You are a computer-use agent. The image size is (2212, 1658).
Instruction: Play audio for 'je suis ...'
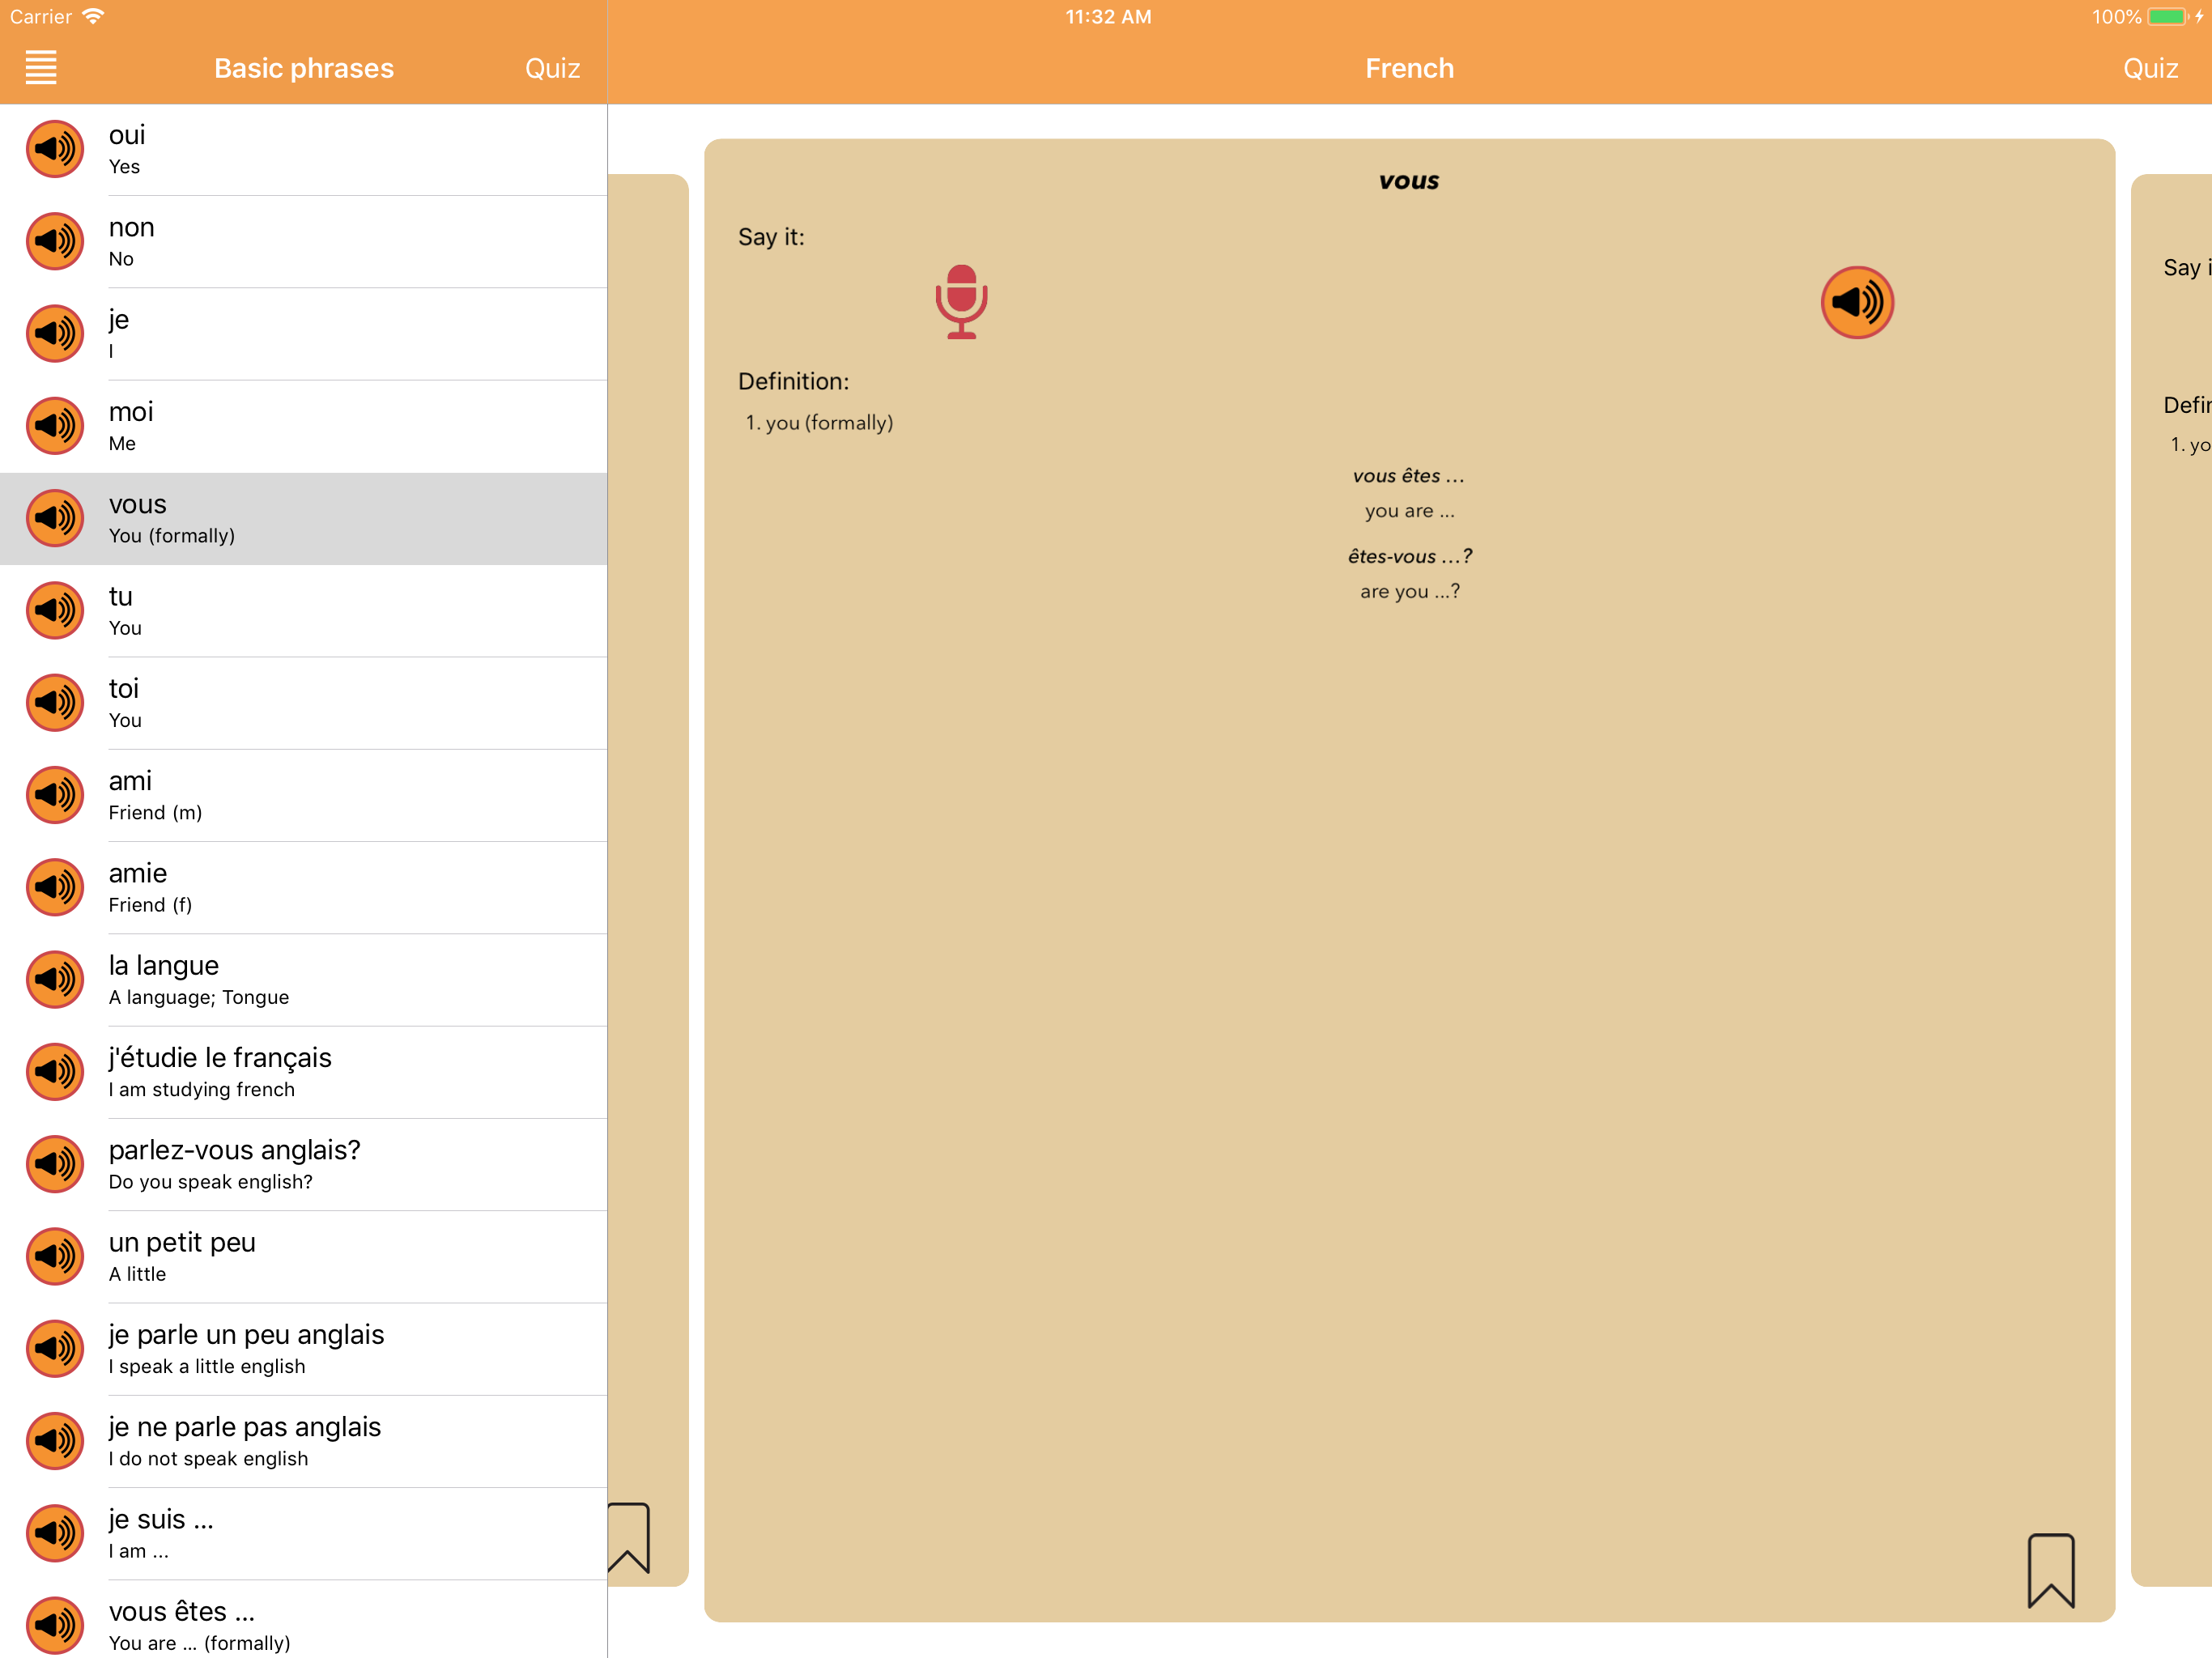pyautogui.click(x=55, y=1533)
